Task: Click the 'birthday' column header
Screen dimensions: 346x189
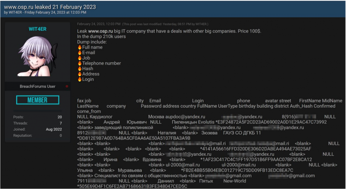Action: coord(248,106)
